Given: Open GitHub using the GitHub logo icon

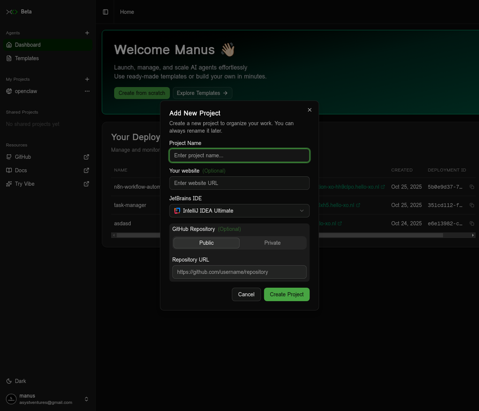Looking at the screenshot, I should click(x=8, y=157).
